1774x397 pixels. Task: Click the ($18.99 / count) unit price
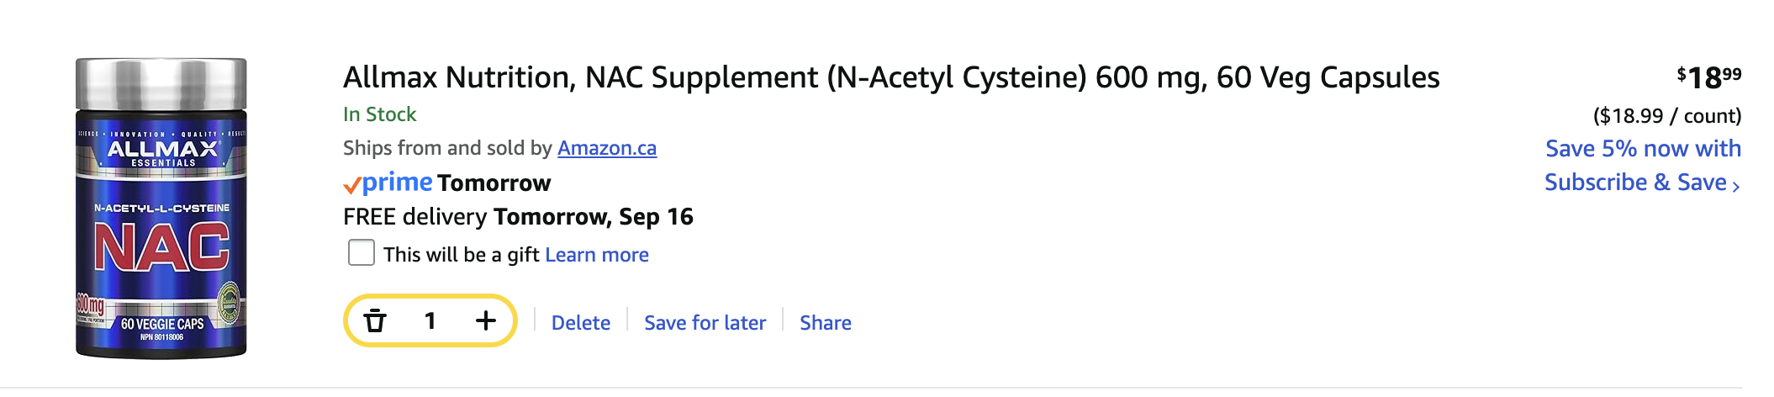click(x=1666, y=116)
